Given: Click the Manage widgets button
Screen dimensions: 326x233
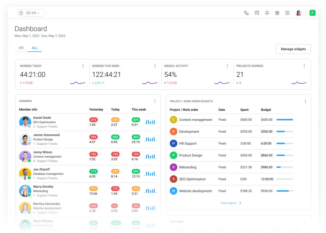Looking at the screenshot, I should [293, 49].
